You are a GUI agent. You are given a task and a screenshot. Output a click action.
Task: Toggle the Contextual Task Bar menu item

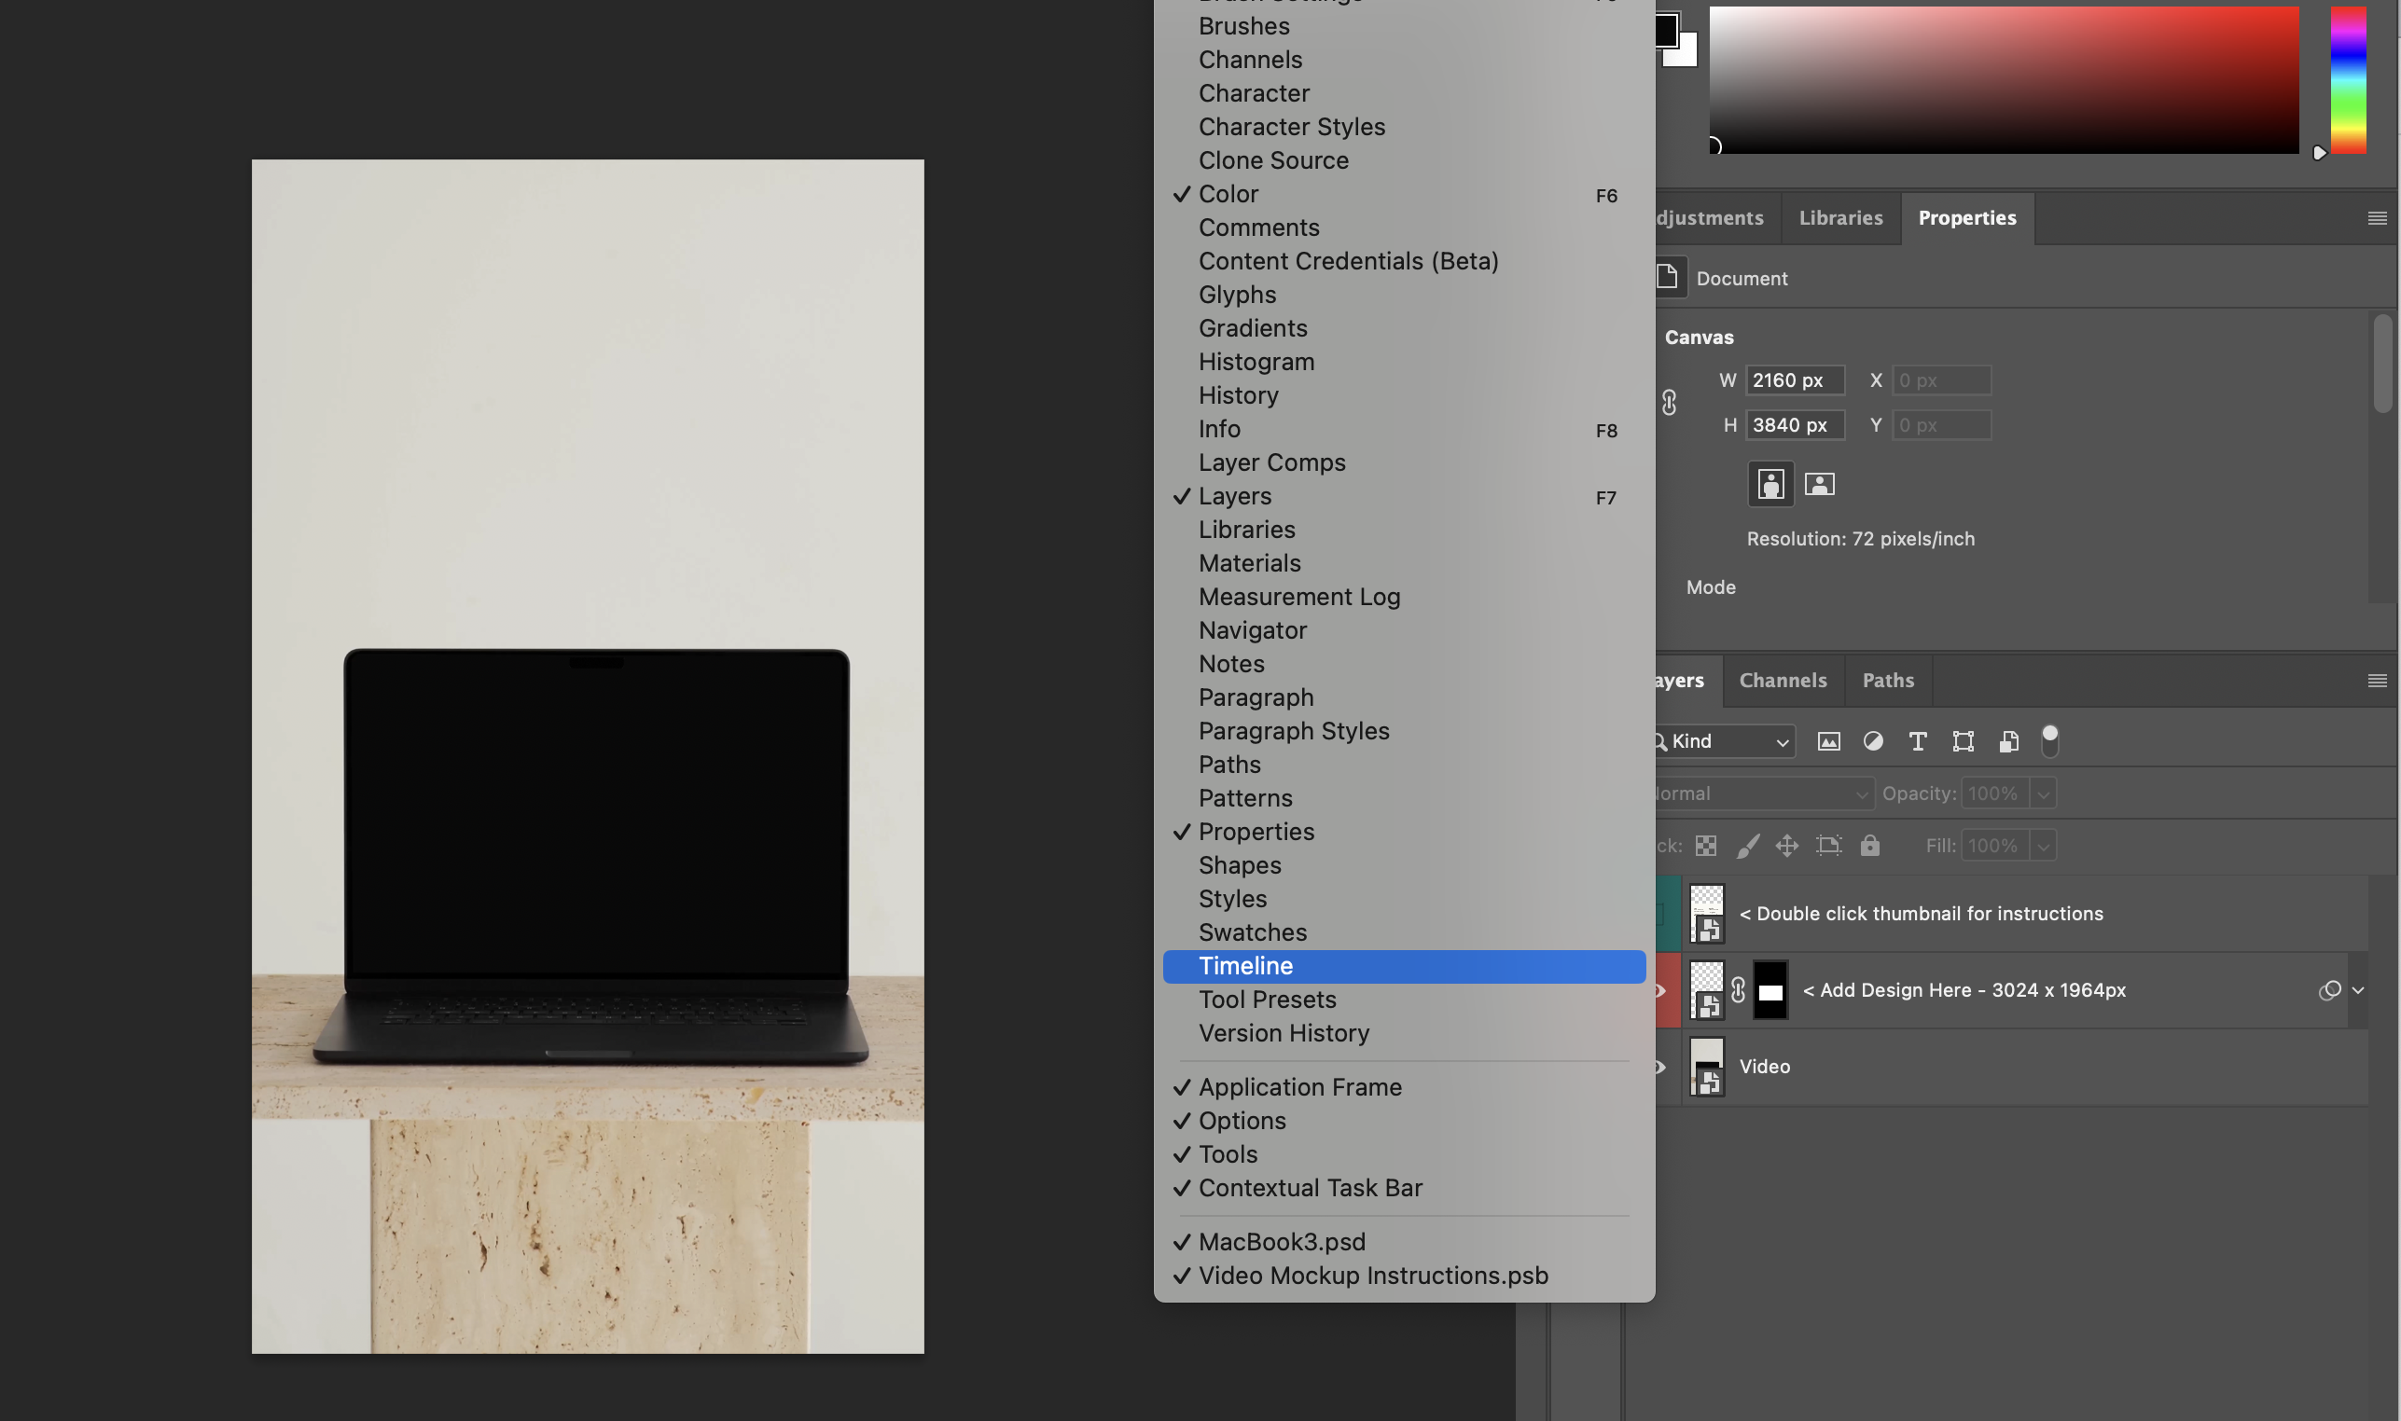[1311, 1187]
